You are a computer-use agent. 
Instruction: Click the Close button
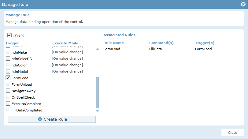pos(232,133)
